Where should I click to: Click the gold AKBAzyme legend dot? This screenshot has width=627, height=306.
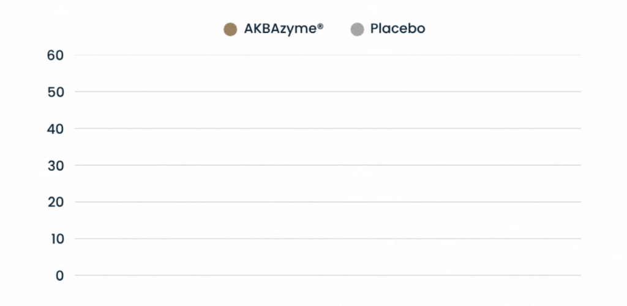(230, 29)
